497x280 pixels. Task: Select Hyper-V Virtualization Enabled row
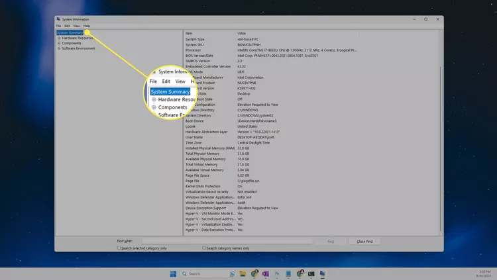[x=312, y=224]
